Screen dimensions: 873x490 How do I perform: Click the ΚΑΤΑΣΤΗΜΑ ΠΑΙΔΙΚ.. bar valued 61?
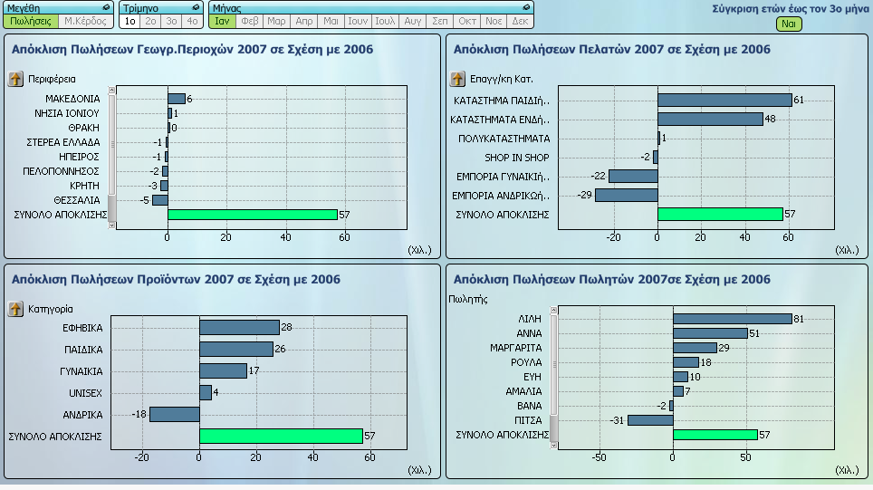[x=724, y=101]
